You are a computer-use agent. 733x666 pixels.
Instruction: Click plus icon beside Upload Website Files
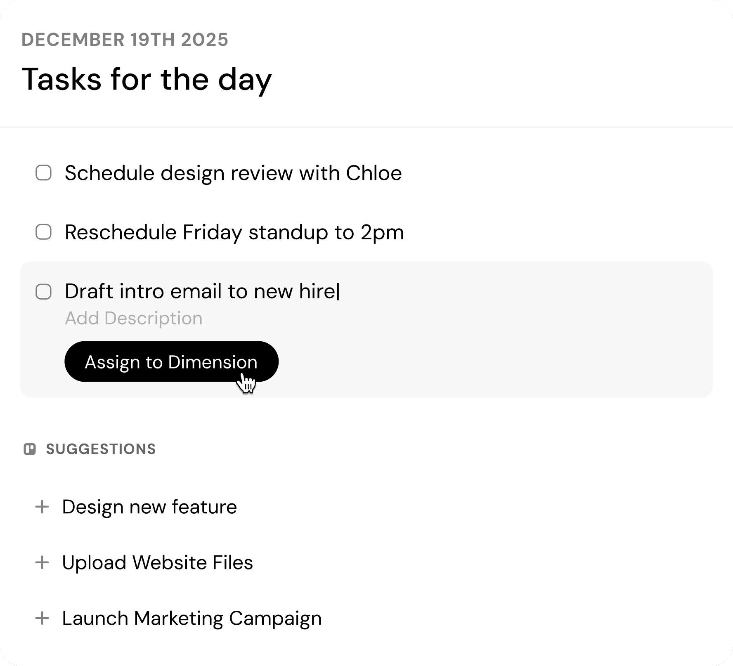[42, 562]
